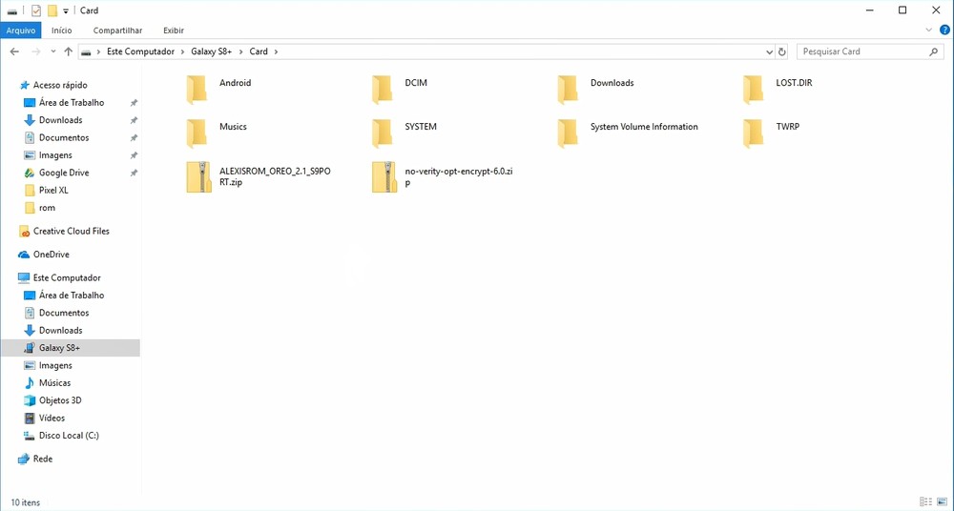The image size is (954, 511).
Task: Open the Help question mark icon
Action: click(x=944, y=31)
